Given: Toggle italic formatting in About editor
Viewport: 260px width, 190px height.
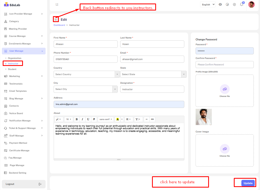Looking at the screenshot, I should pos(82,119).
